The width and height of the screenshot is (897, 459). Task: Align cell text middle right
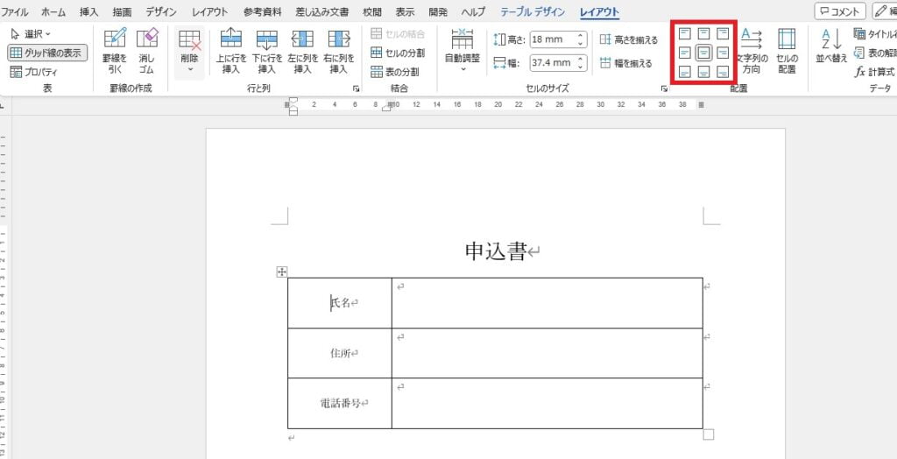tap(723, 53)
